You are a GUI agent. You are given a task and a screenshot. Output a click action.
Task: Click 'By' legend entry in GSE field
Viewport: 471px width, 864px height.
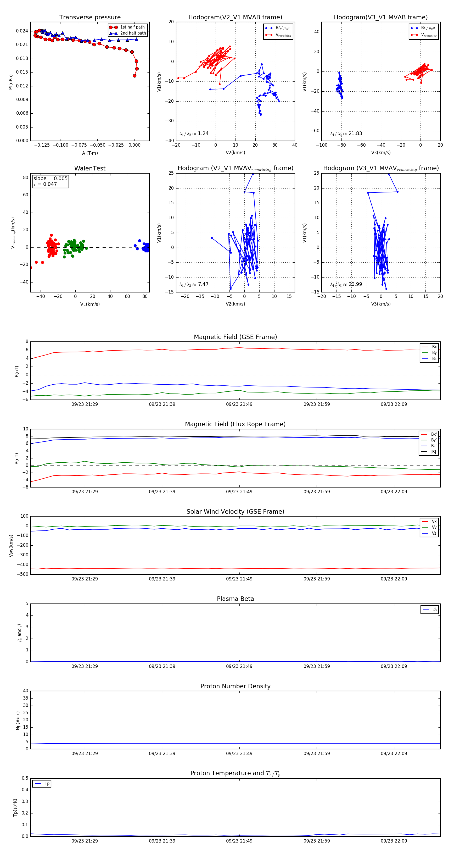click(429, 352)
